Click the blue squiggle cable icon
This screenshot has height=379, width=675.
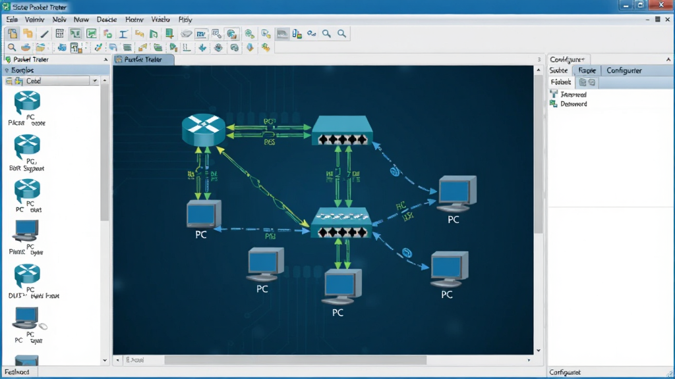(312, 34)
